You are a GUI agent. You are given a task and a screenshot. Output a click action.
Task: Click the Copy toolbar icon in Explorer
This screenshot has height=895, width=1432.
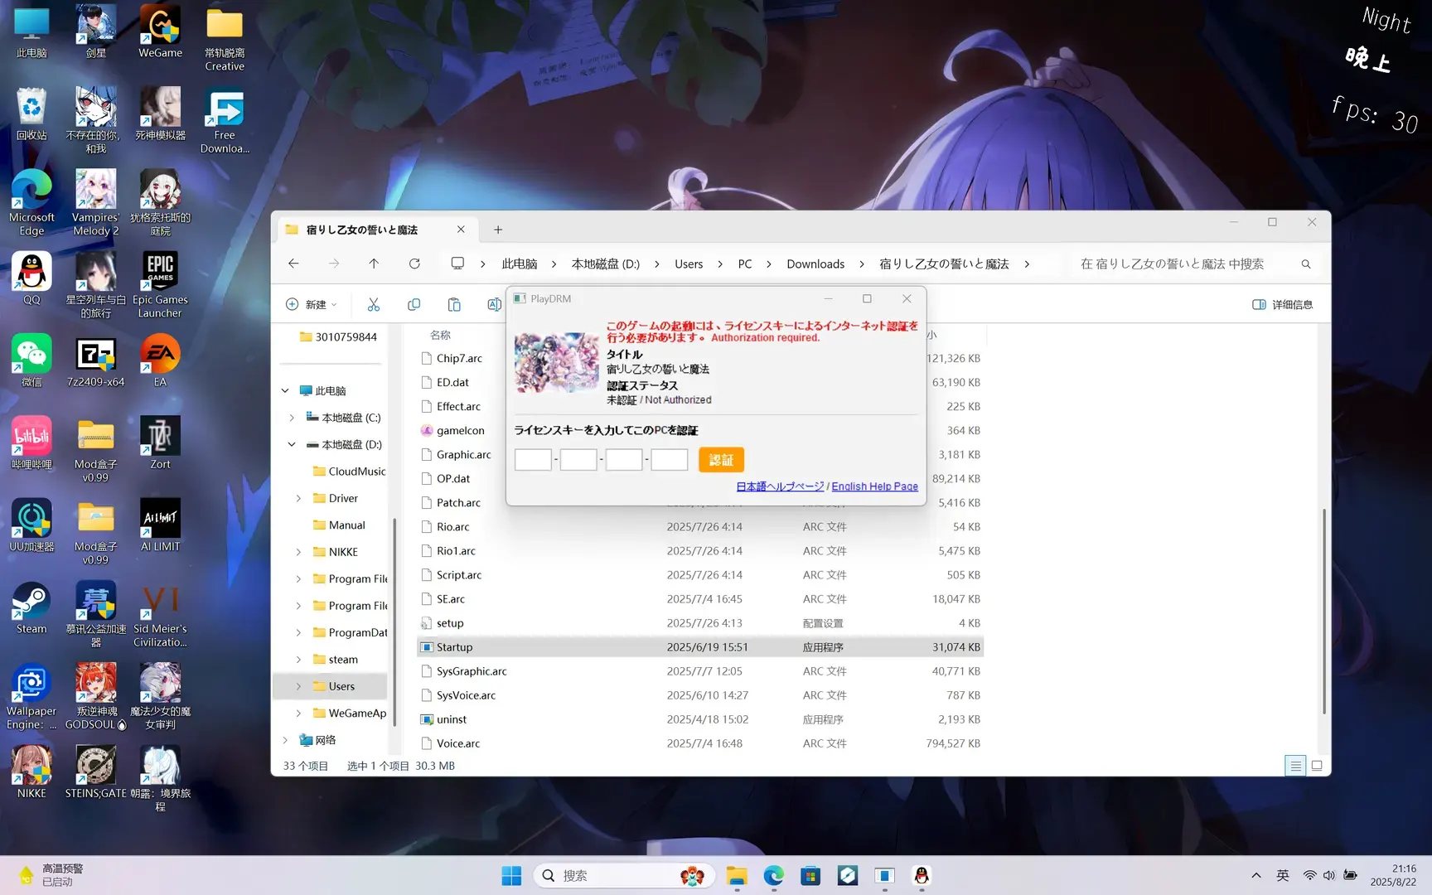[414, 304]
